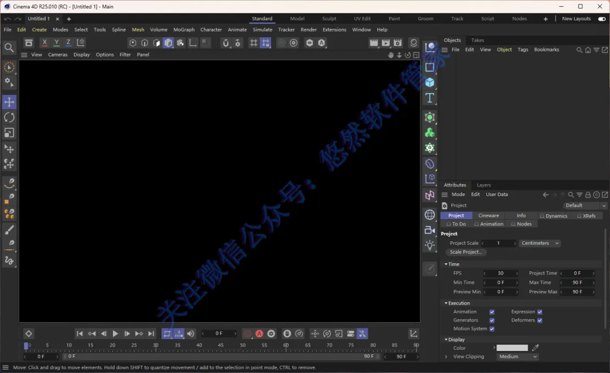Add a Cube primitive object
This screenshot has width=610, height=373.
429,83
